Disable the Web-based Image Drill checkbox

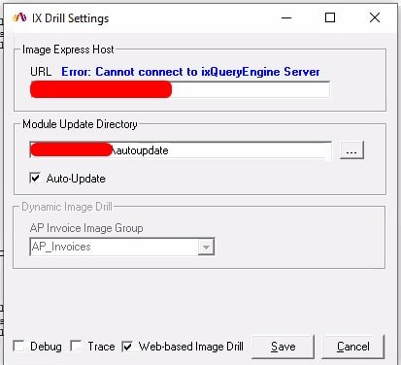127,347
